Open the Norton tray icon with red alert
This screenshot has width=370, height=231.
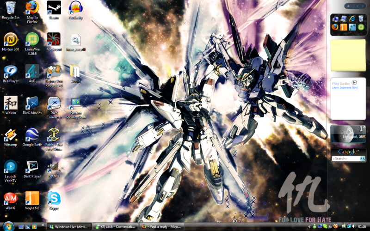pos(336,226)
